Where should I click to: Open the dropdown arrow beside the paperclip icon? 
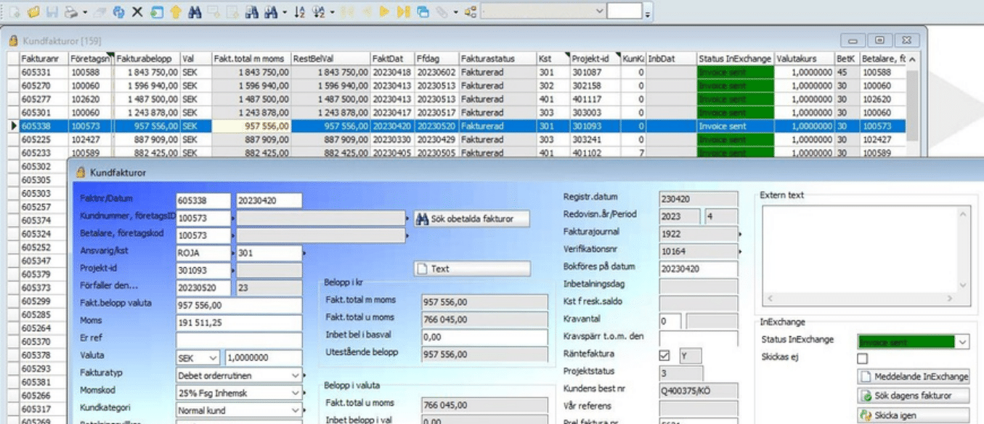(x=455, y=12)
